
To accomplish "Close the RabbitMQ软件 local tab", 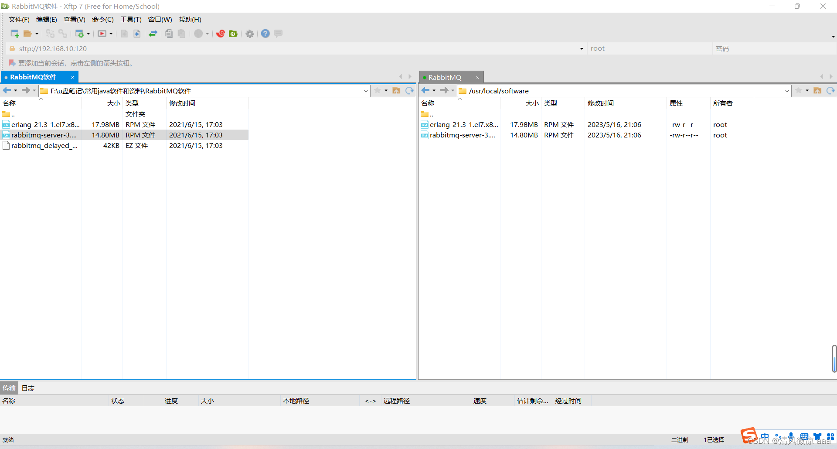I will click(x=72, y=78).
